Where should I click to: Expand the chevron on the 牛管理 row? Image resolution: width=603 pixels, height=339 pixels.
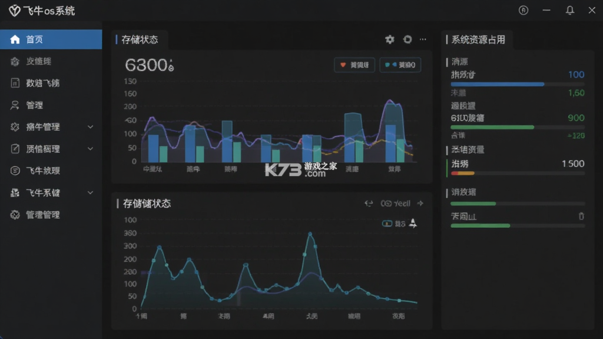[90, 127]
